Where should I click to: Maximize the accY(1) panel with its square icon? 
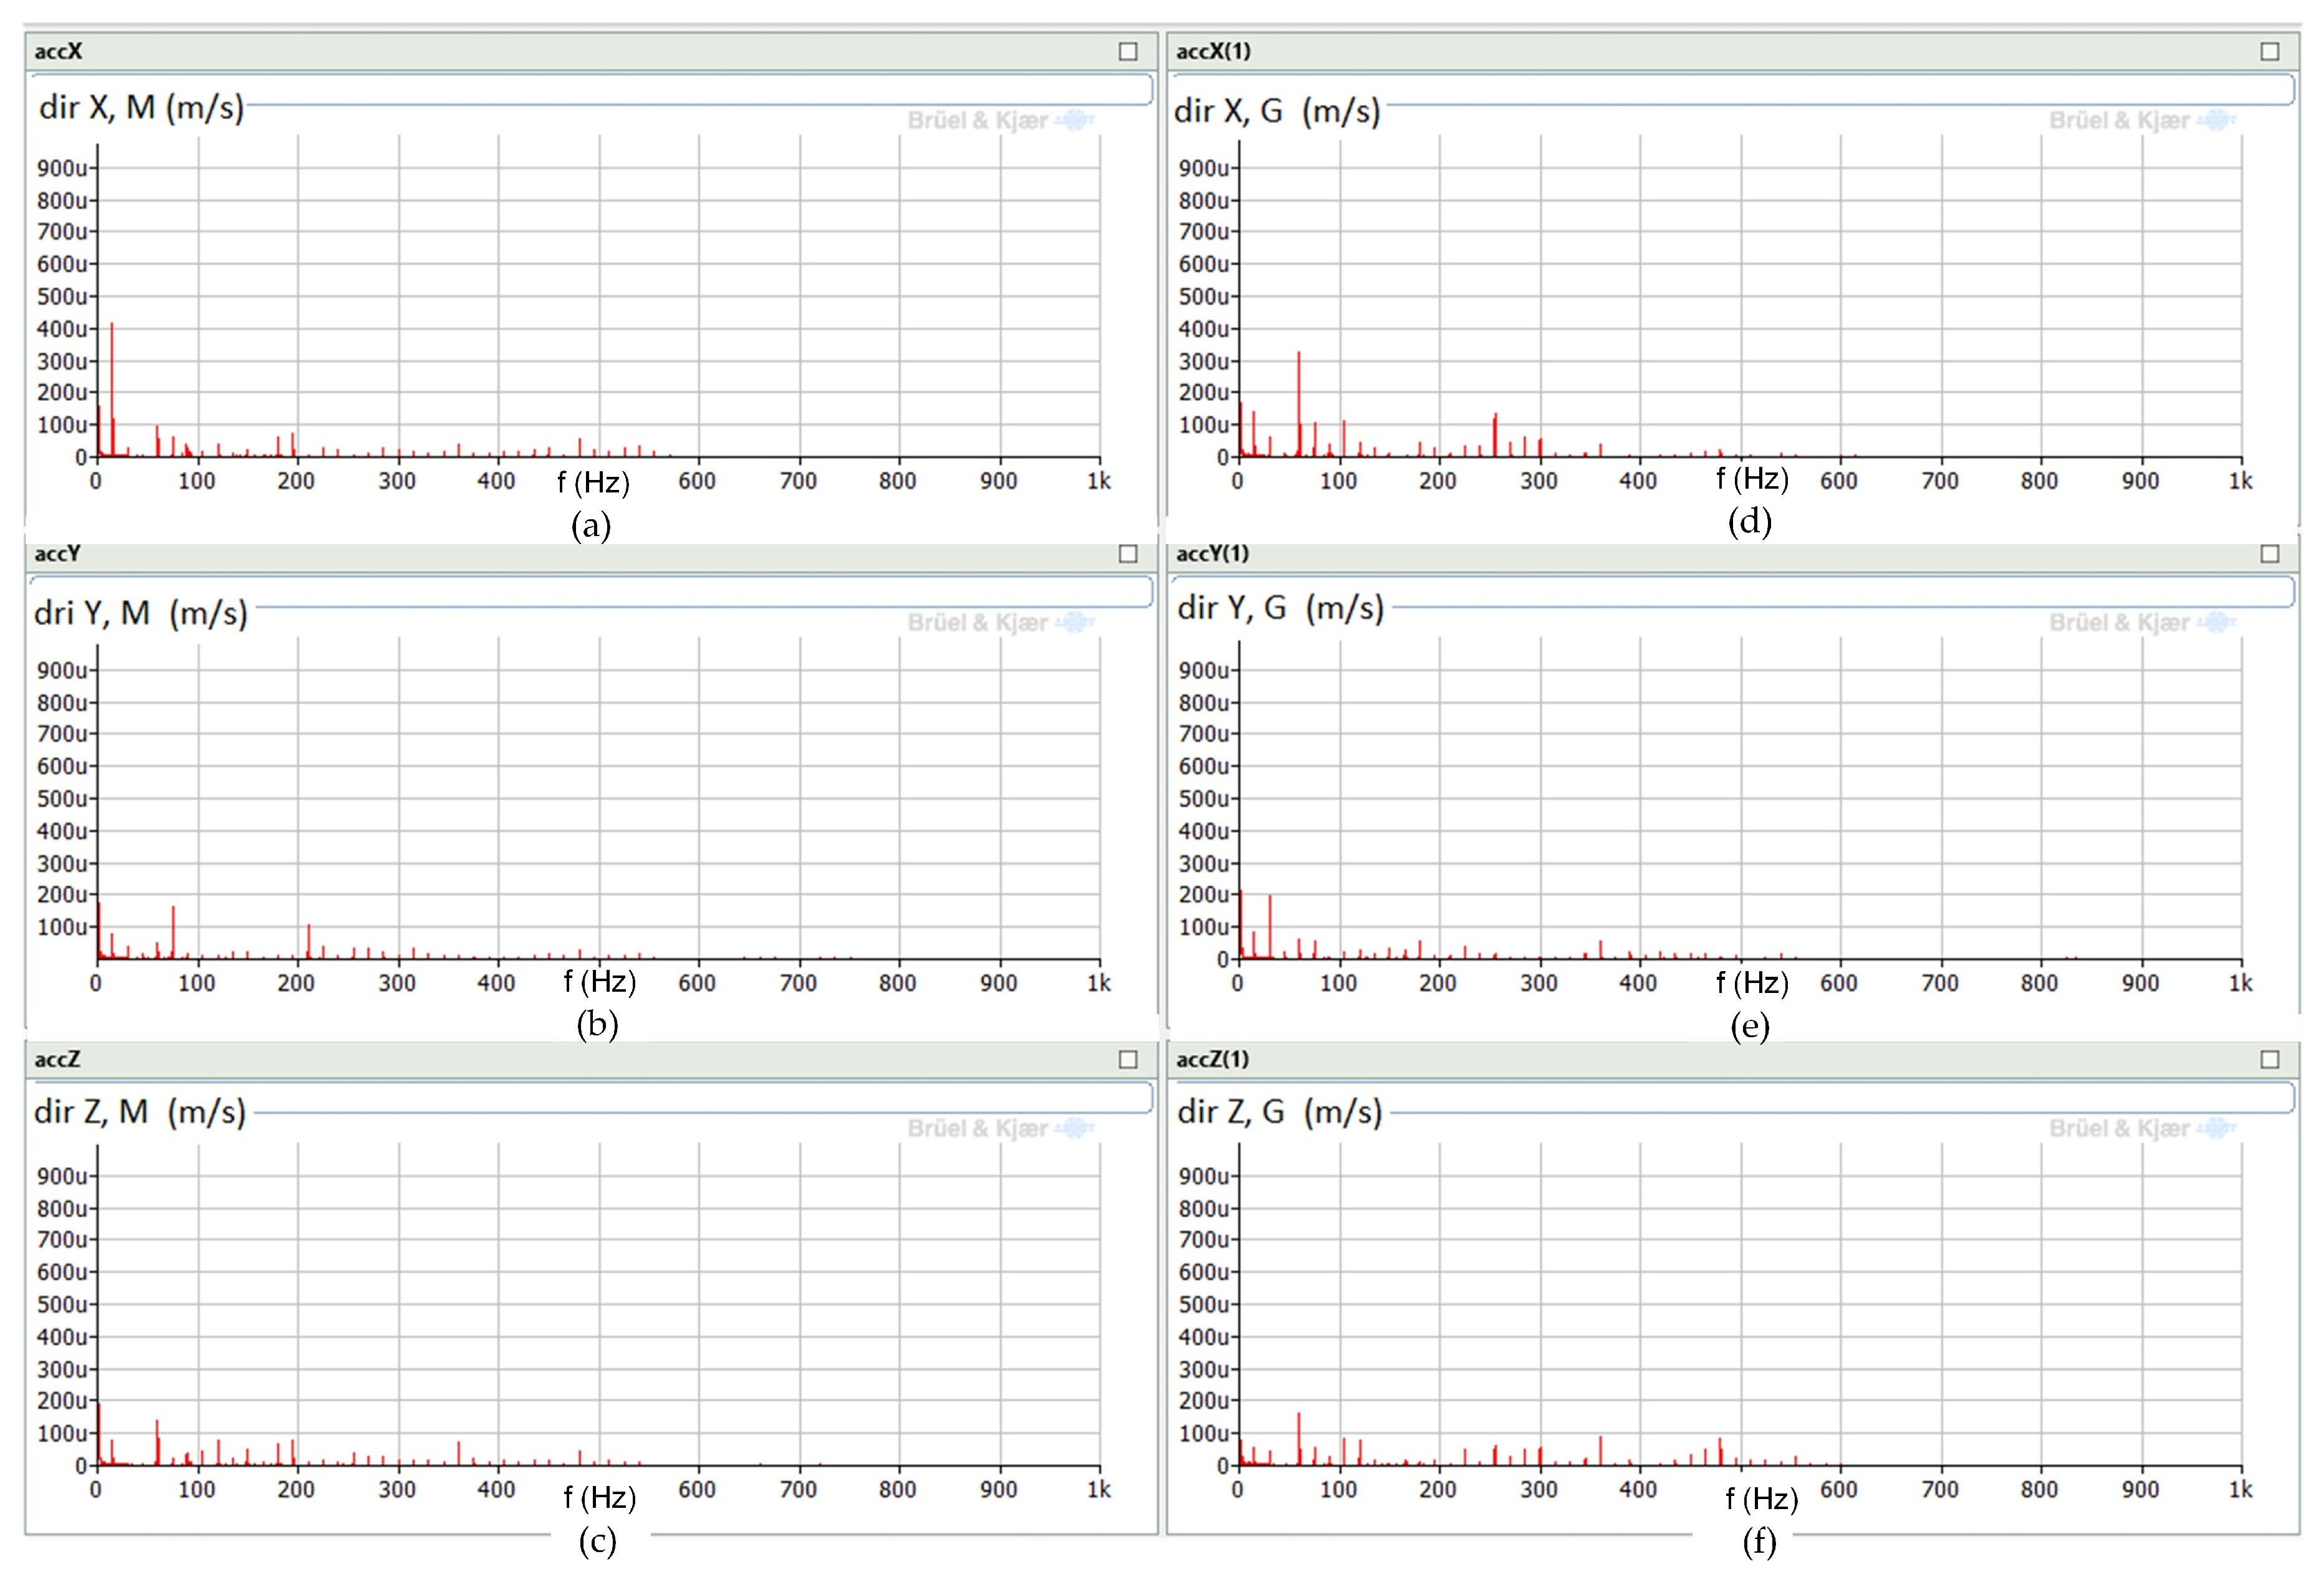(2270, 554)
